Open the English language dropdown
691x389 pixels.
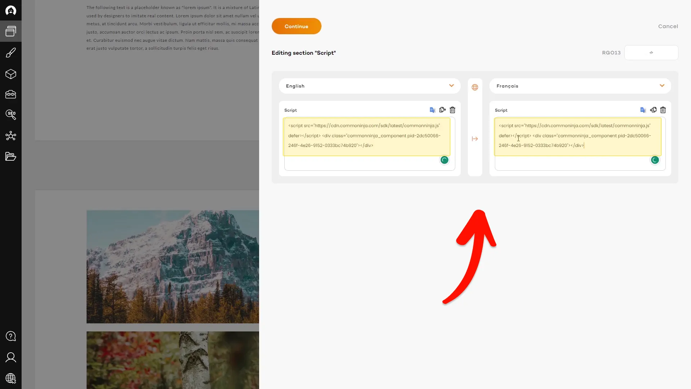[x=370, y=86]
